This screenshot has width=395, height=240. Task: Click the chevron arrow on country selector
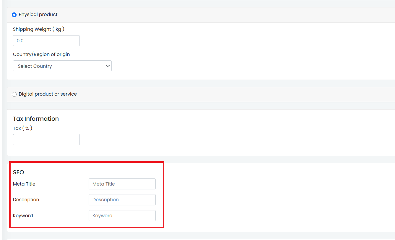point(108,66)
